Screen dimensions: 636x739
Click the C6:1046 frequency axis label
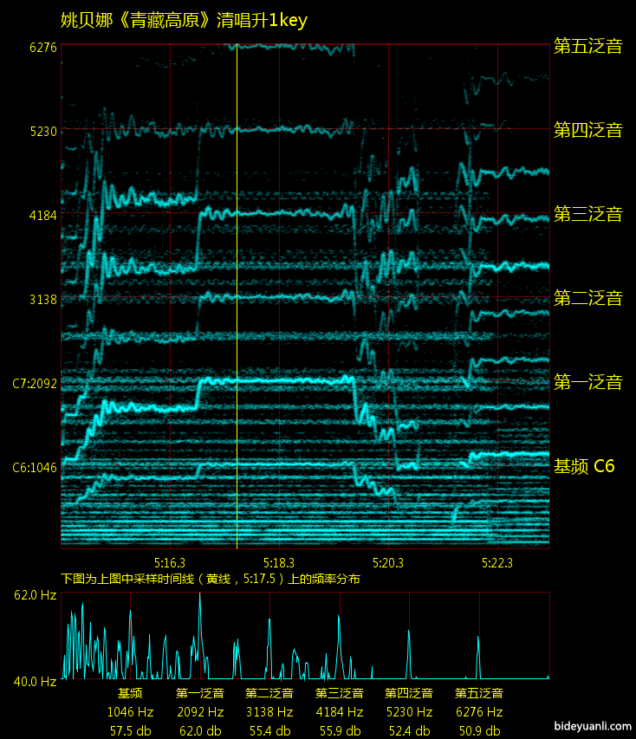point(35,468)
